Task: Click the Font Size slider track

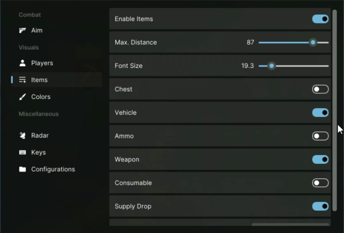Action: (x=301, y=66)
